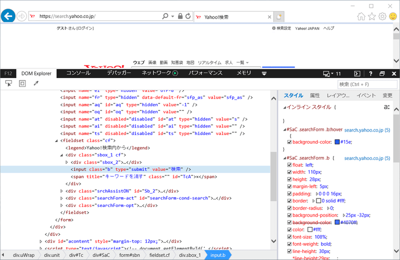This screenshot has width=400, height=260.
Task: Open more tools overflow dropdown
Action: (264, 73)
